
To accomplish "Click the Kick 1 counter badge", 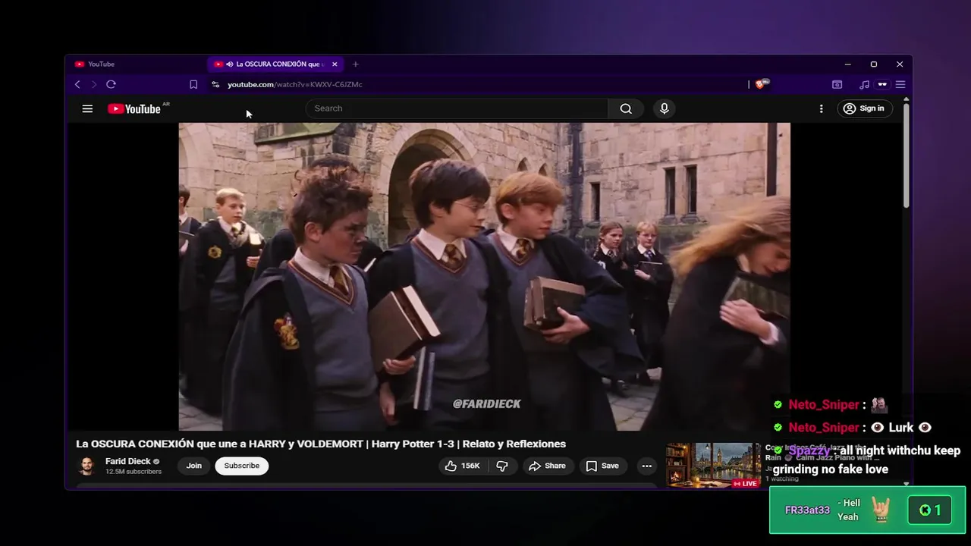I will [x=929, y=510].
